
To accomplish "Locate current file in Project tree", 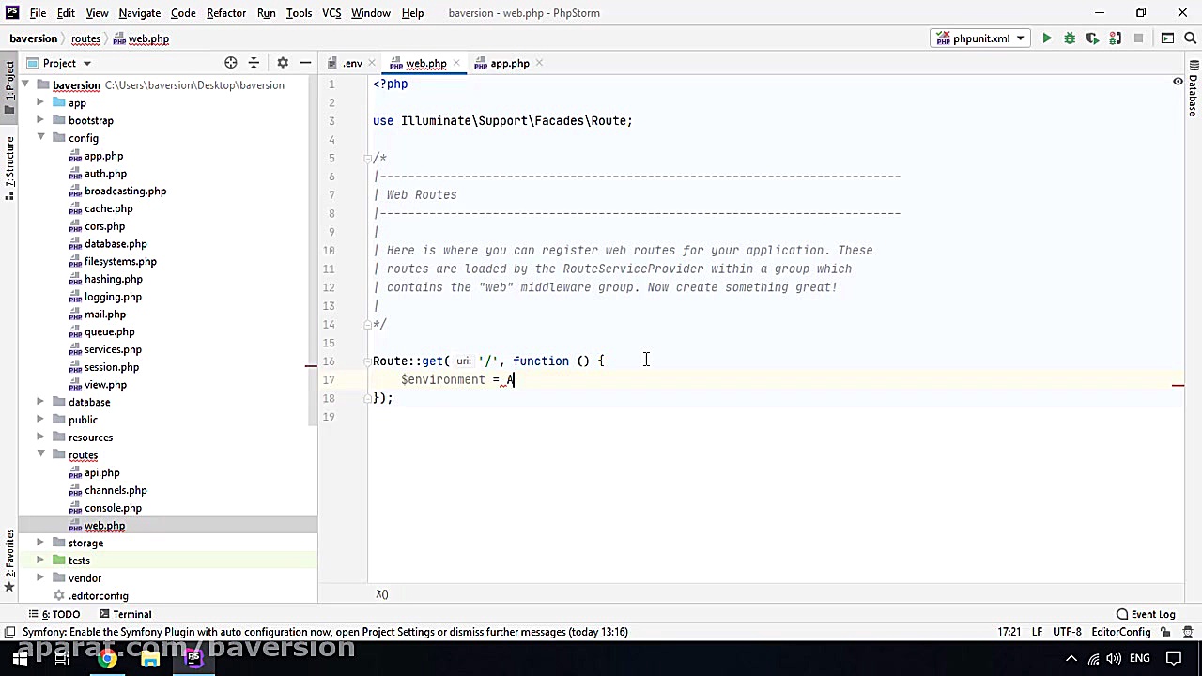I will coord(230,63).
